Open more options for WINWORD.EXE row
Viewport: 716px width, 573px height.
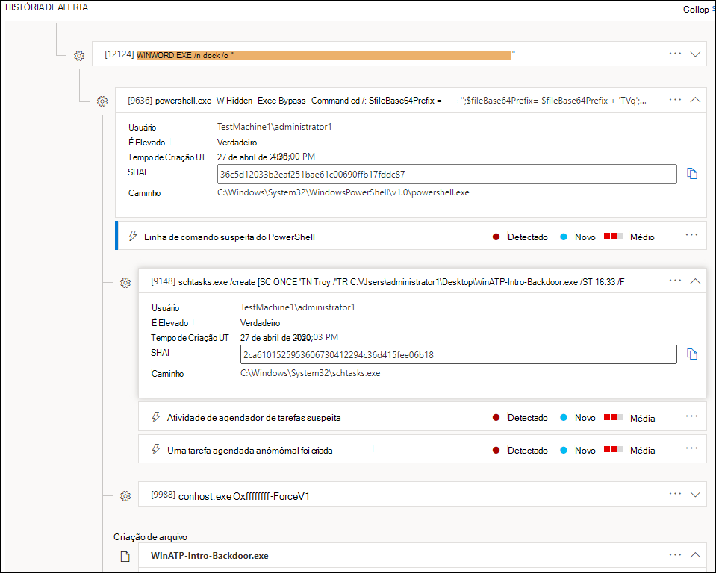click(676, 54)
